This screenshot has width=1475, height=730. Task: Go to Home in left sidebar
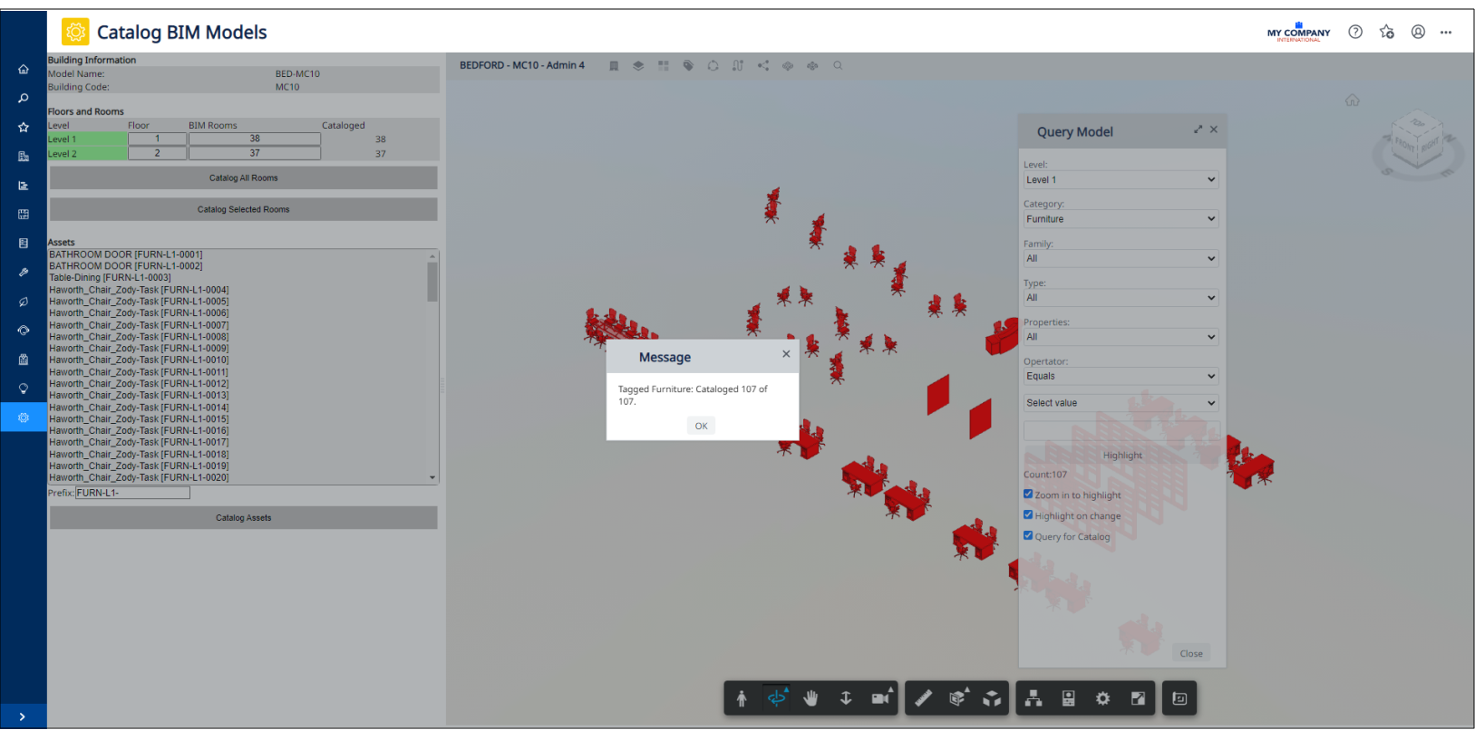pos(24,69)
